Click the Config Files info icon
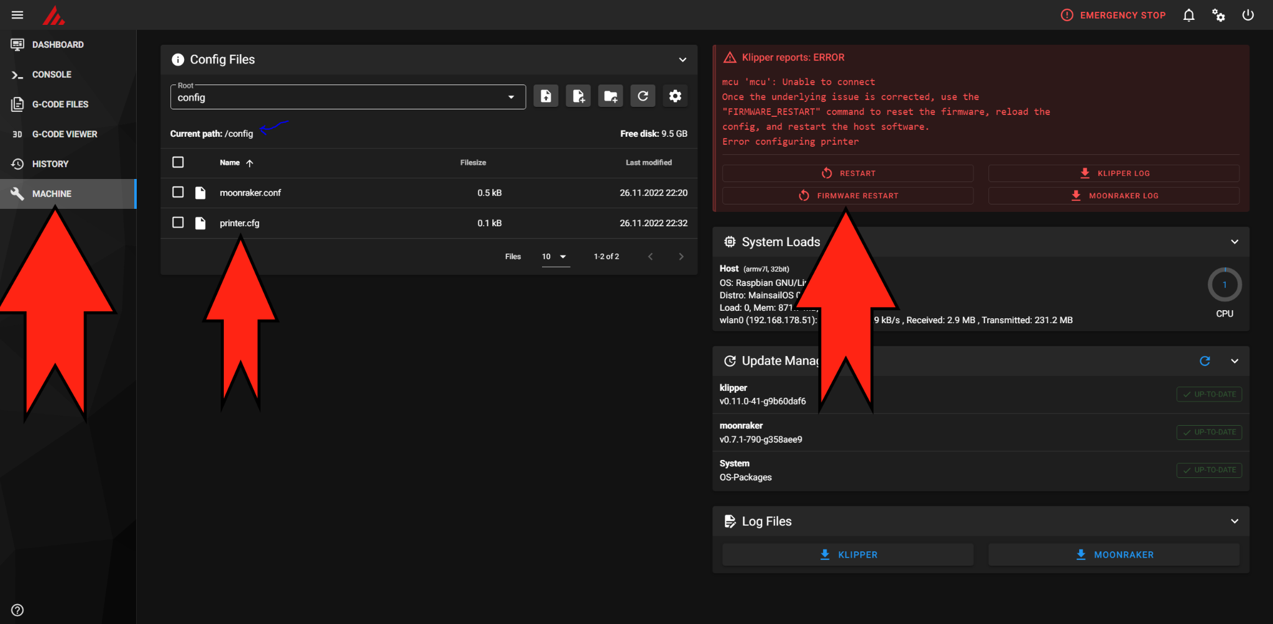Screen dimensions: 1273x624 pyautogui.click(x=178, y=60)
